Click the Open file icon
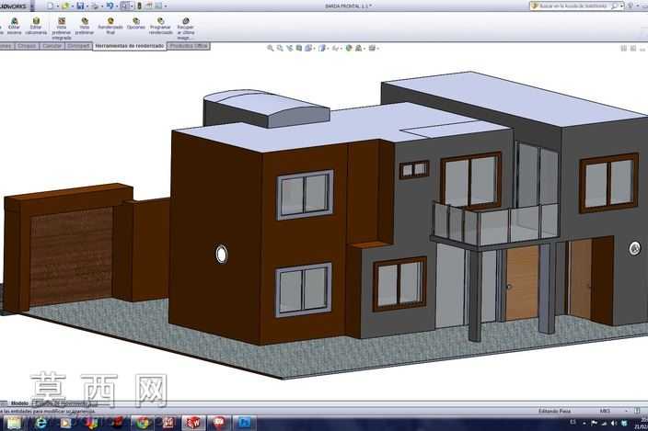The width and height of the screenshot is (648, 431). 64,6
